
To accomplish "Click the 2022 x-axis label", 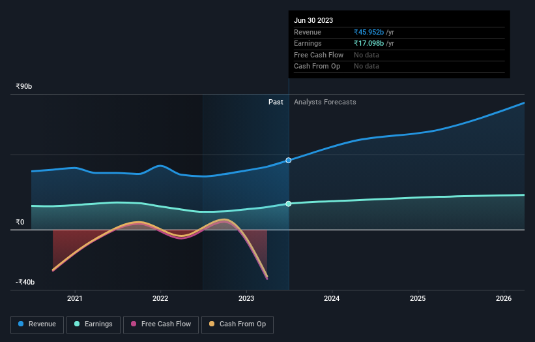I will [160, 299].
